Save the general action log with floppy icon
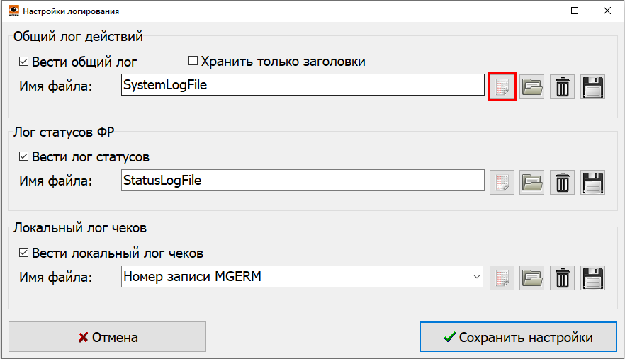The width and height of the screenshot is (625, 359). click(592, 87)
